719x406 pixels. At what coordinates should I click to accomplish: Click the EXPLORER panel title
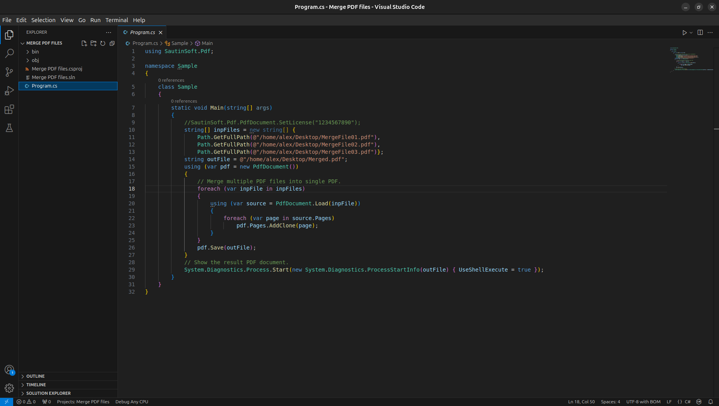point(37,33)
